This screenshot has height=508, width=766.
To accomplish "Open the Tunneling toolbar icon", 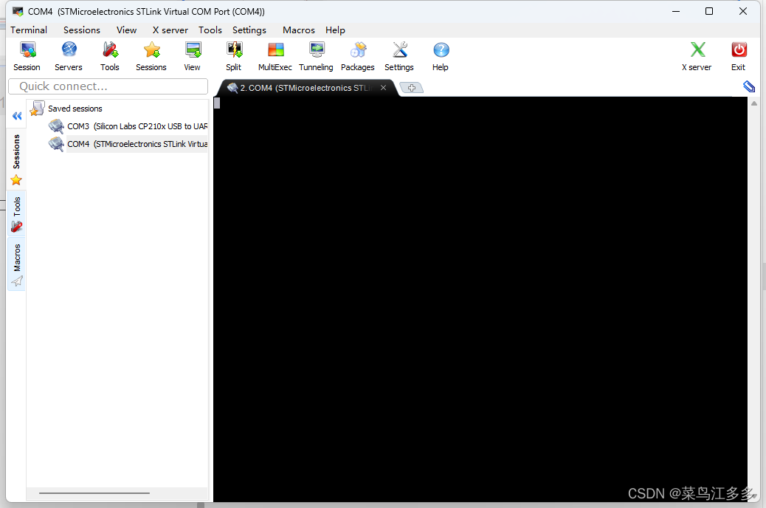I will pos(316,56).
